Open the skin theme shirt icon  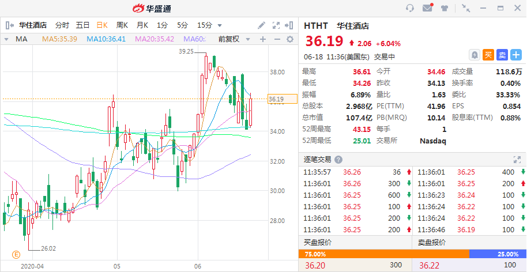click(x=445, y=9)
